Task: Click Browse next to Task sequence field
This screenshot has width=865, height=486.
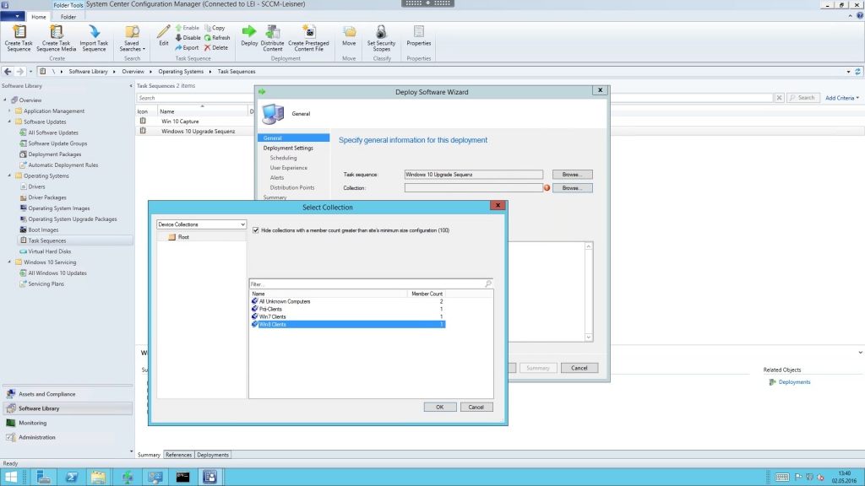Action: (x=572, y=174)
